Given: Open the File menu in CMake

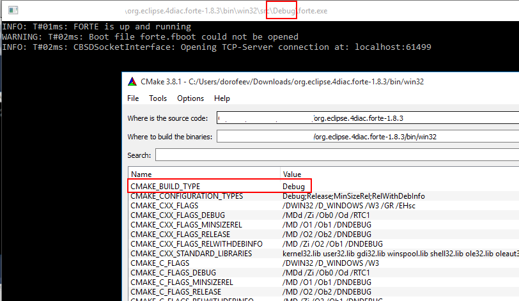Looking at the screenshot, I should pos(133,98).
